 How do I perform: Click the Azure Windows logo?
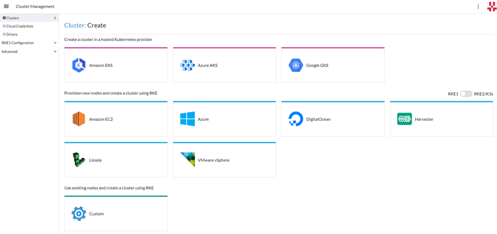(x=187, y=119)
